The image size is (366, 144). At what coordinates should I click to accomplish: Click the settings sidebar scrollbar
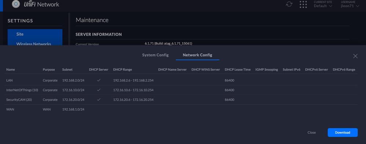69,29
